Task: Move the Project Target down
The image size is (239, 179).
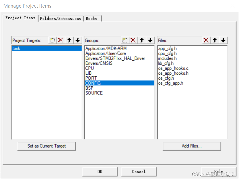Action: 78,40
